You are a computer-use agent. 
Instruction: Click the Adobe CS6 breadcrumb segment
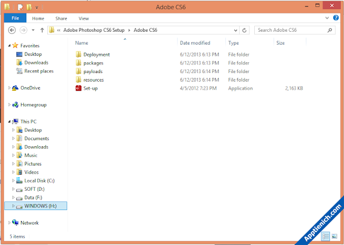pyautogui.click(x=146, y=30)
